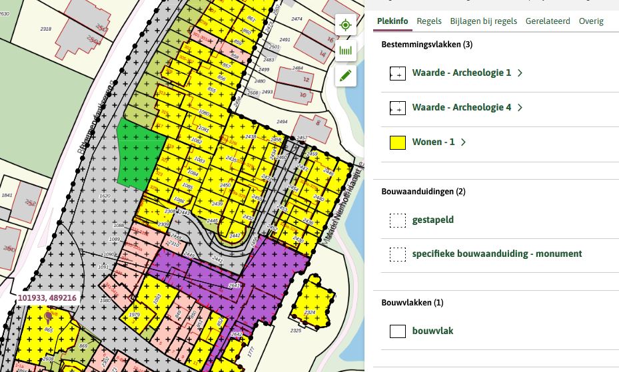The width and height of the screenshot is (619, 372).
Task: Click the dotted monument bouwaanduiding legend icon
Action: pyautogui.click(x=398, y=254)
